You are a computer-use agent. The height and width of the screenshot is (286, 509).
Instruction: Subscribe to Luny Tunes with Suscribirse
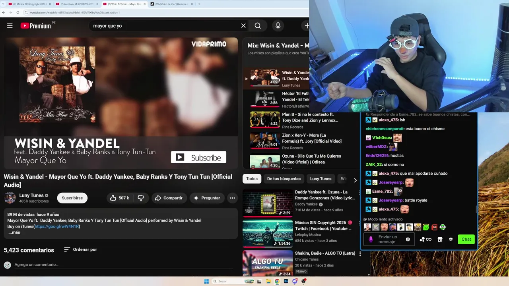(72, 198)
